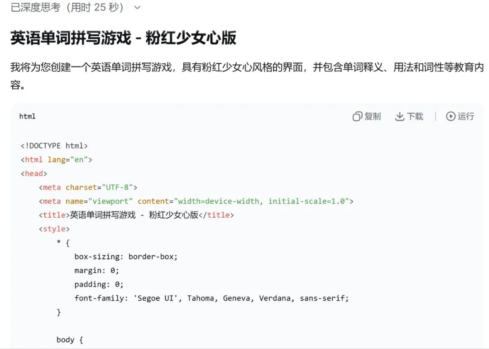The image size is (489, 349).
Task: Click the 'html' language label
Action: click(27, 117)
